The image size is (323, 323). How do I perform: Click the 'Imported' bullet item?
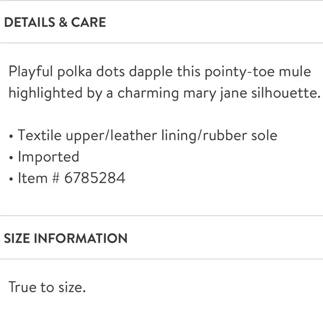[48, 157]
